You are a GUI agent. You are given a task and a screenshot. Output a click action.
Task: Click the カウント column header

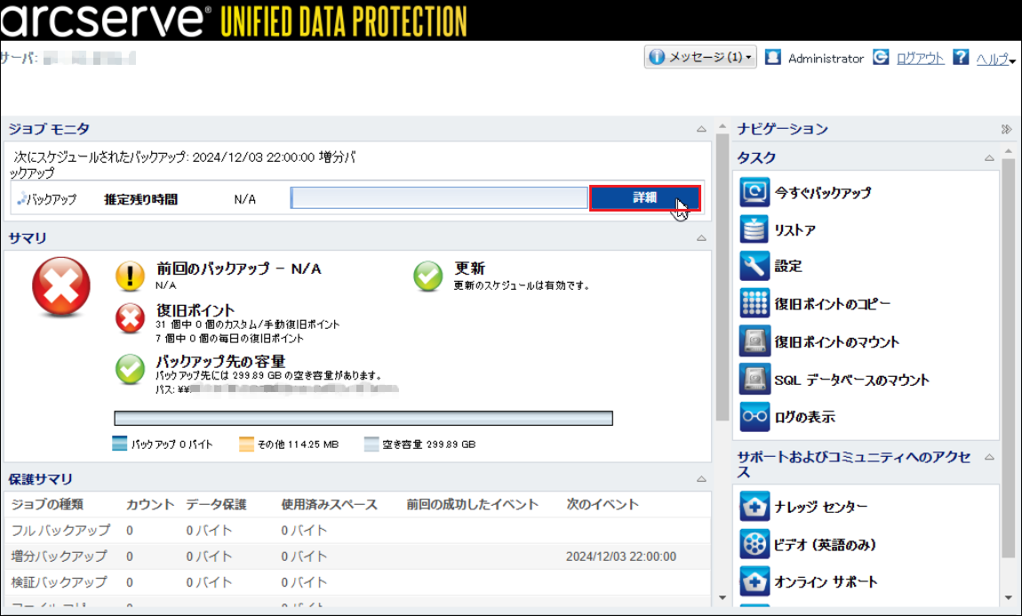[x=150, y=505]
